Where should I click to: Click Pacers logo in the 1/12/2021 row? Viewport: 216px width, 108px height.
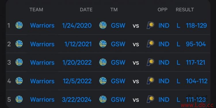pyautogui.click(x=150, y=44)
